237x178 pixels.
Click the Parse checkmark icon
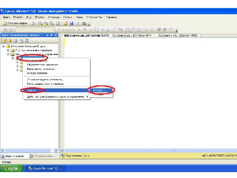pyautogui.click(x=91, y=30)
